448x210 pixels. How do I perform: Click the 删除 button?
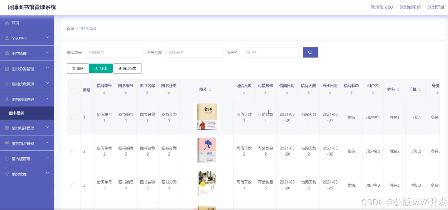coord(78,68)
